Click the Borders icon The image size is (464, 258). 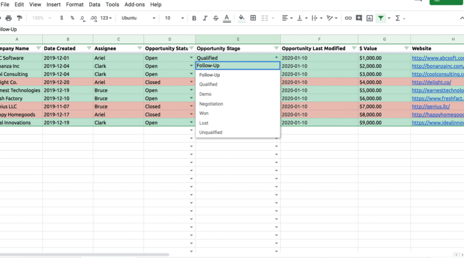coord(253,18)
